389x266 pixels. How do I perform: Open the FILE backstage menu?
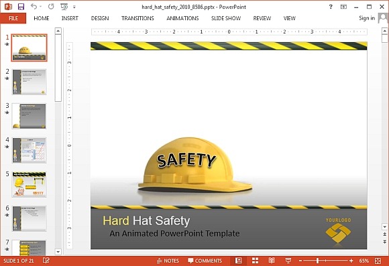(x=13, y=18)
